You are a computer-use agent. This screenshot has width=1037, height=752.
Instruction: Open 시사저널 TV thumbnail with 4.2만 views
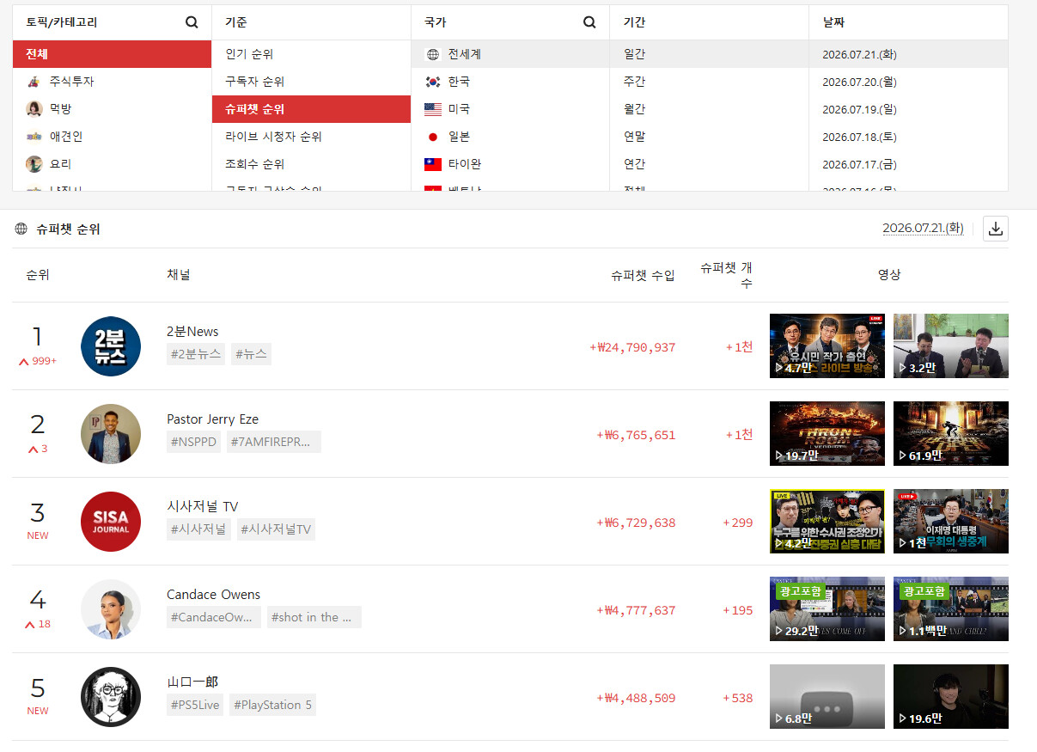coord(827,521)
